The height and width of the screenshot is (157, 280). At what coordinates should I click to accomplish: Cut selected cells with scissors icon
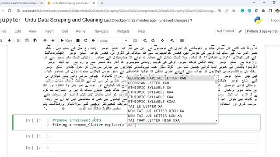[x=18, y=41]
